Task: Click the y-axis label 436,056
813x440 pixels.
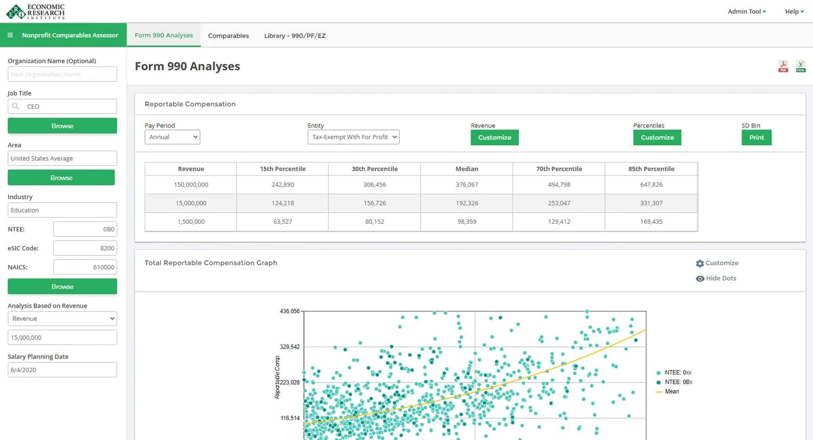Action: tap(290, 311)
